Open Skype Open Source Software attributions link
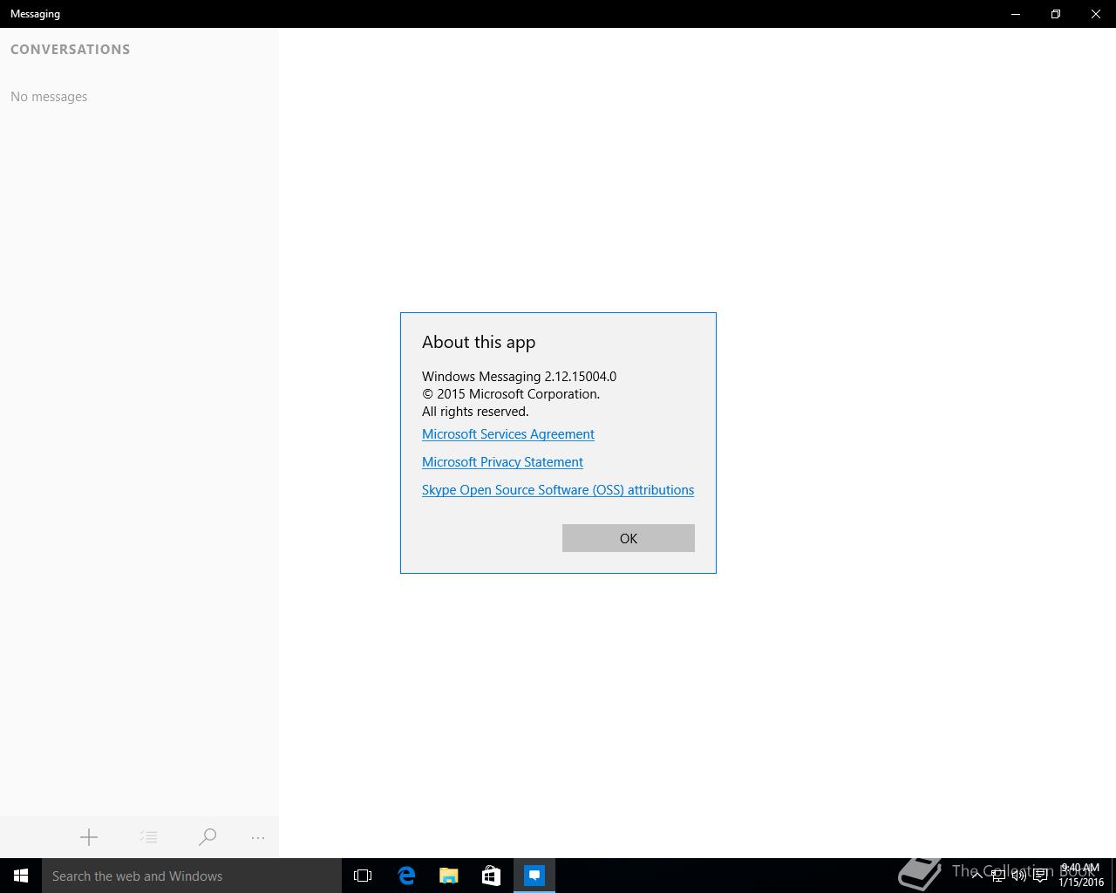This screenshot has width=1116, height=893. coord(558,490)
